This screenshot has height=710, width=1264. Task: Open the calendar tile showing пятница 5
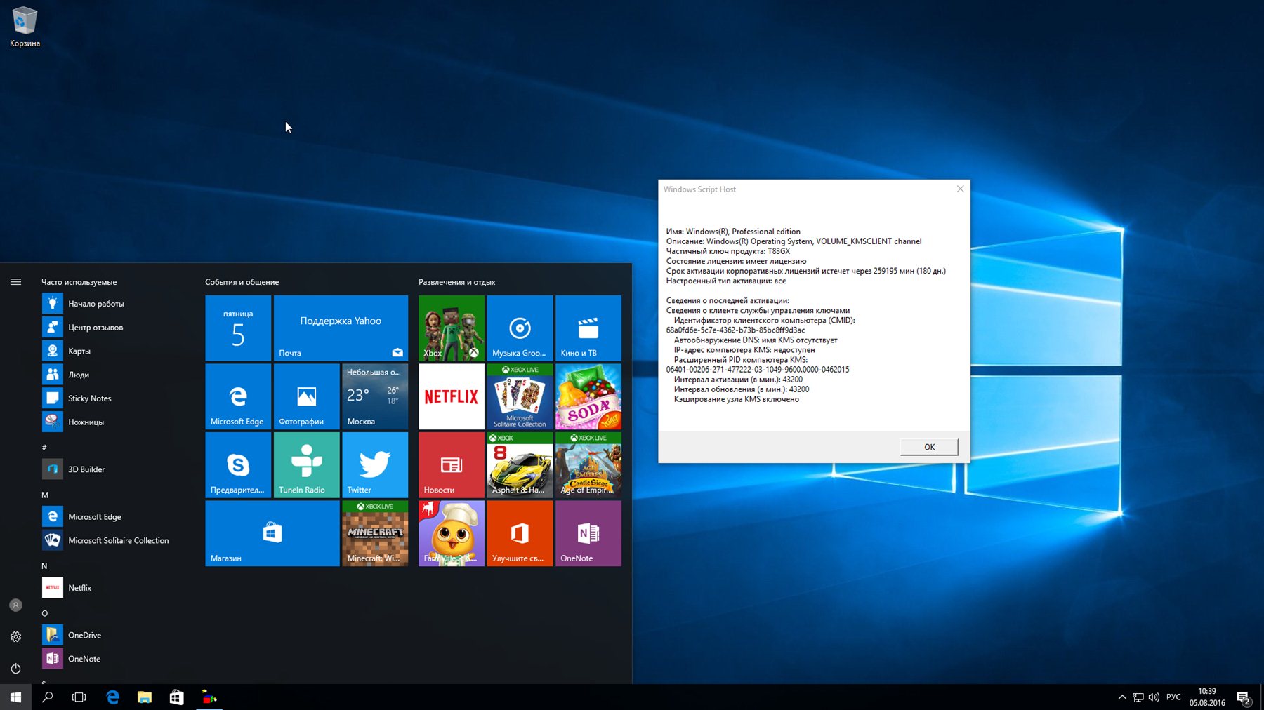237,328
